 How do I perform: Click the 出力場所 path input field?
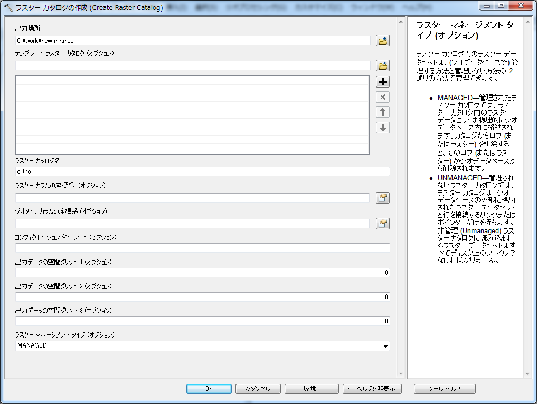193,41
